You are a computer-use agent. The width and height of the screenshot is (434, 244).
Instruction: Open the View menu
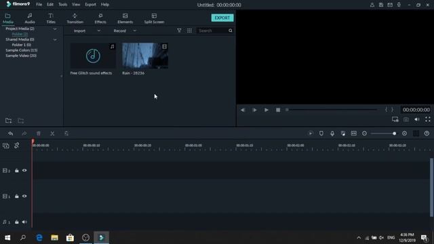click(76, 5)
